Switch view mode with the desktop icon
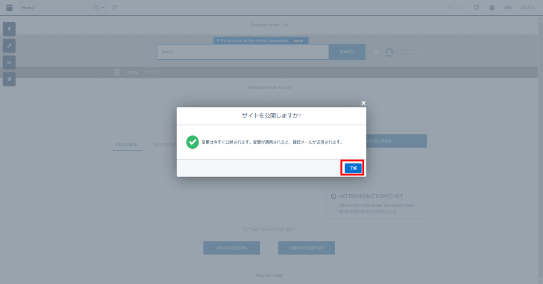The image size is (543, 284). click(x=476, y=8)
